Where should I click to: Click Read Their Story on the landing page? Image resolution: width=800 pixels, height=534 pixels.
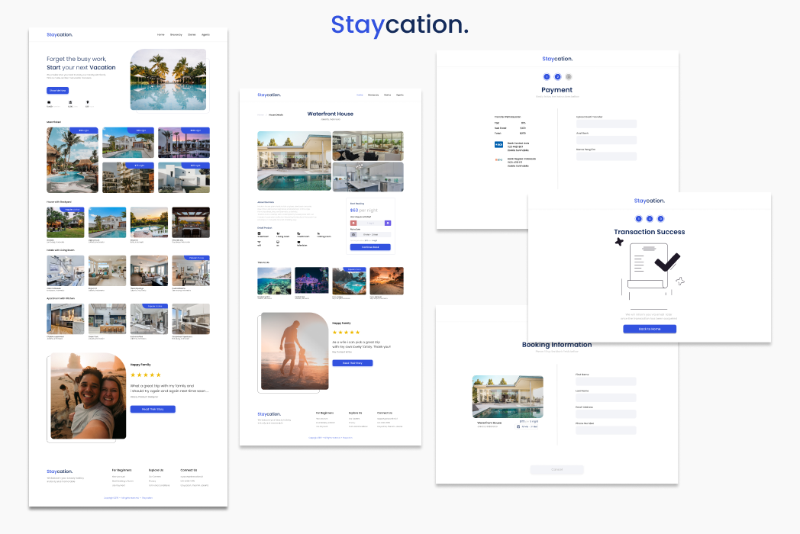point(153,409)
